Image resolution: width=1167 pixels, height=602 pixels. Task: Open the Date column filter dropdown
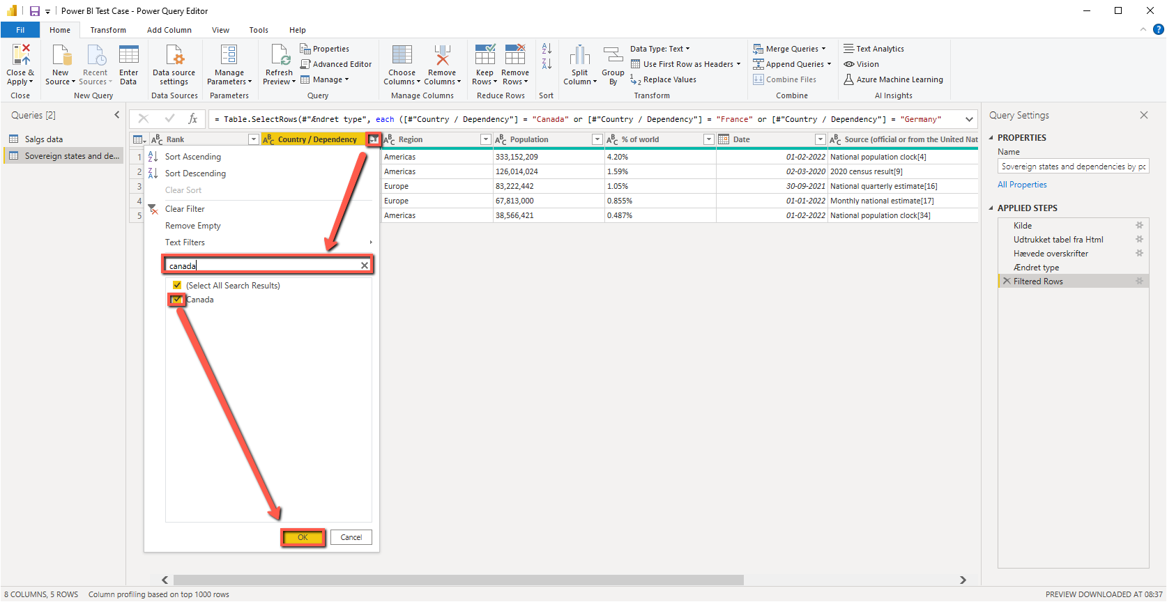pyautogui.click(x=821, y=139)
